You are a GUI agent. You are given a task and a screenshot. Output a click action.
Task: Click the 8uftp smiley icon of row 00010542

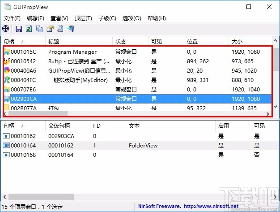click(7, 61)
